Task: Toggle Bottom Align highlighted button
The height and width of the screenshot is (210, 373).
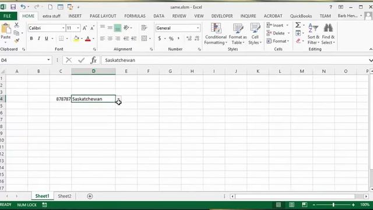Action: click(118, 28)
